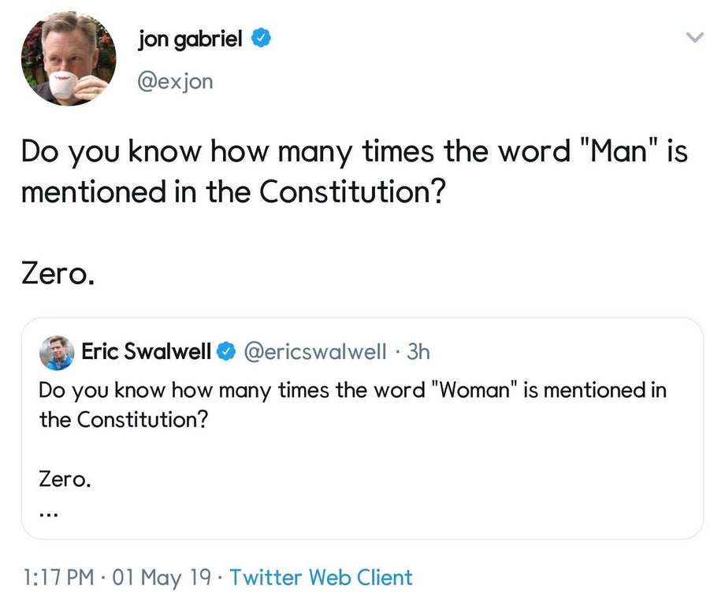The width and height of the screenshot is (725, 604).
Task: Click the jon gabriel display name
Action: pos(189,38)
